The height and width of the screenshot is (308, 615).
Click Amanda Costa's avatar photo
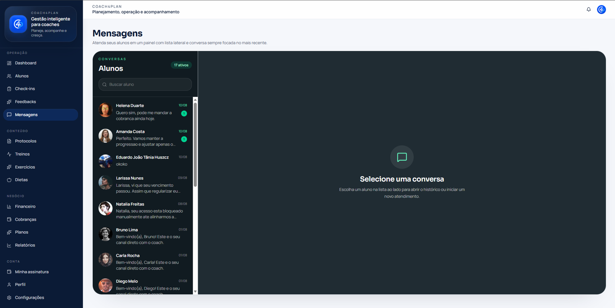105,136
